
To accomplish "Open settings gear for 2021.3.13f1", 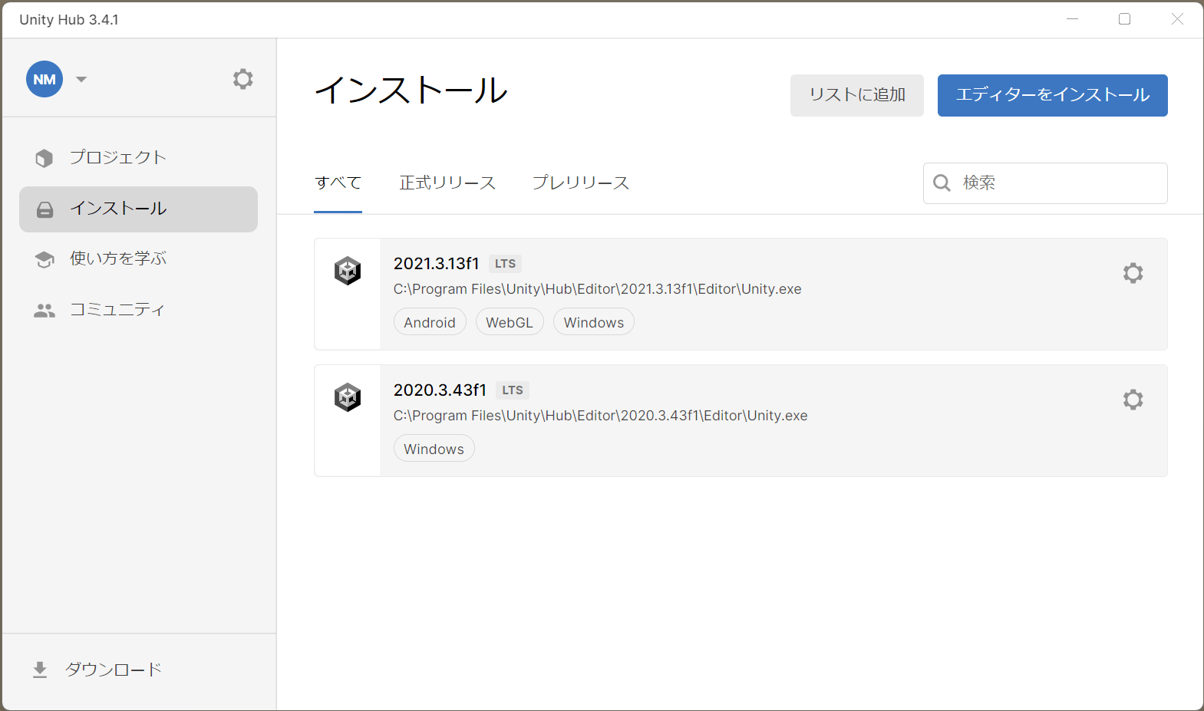I will coord(1133,273).
